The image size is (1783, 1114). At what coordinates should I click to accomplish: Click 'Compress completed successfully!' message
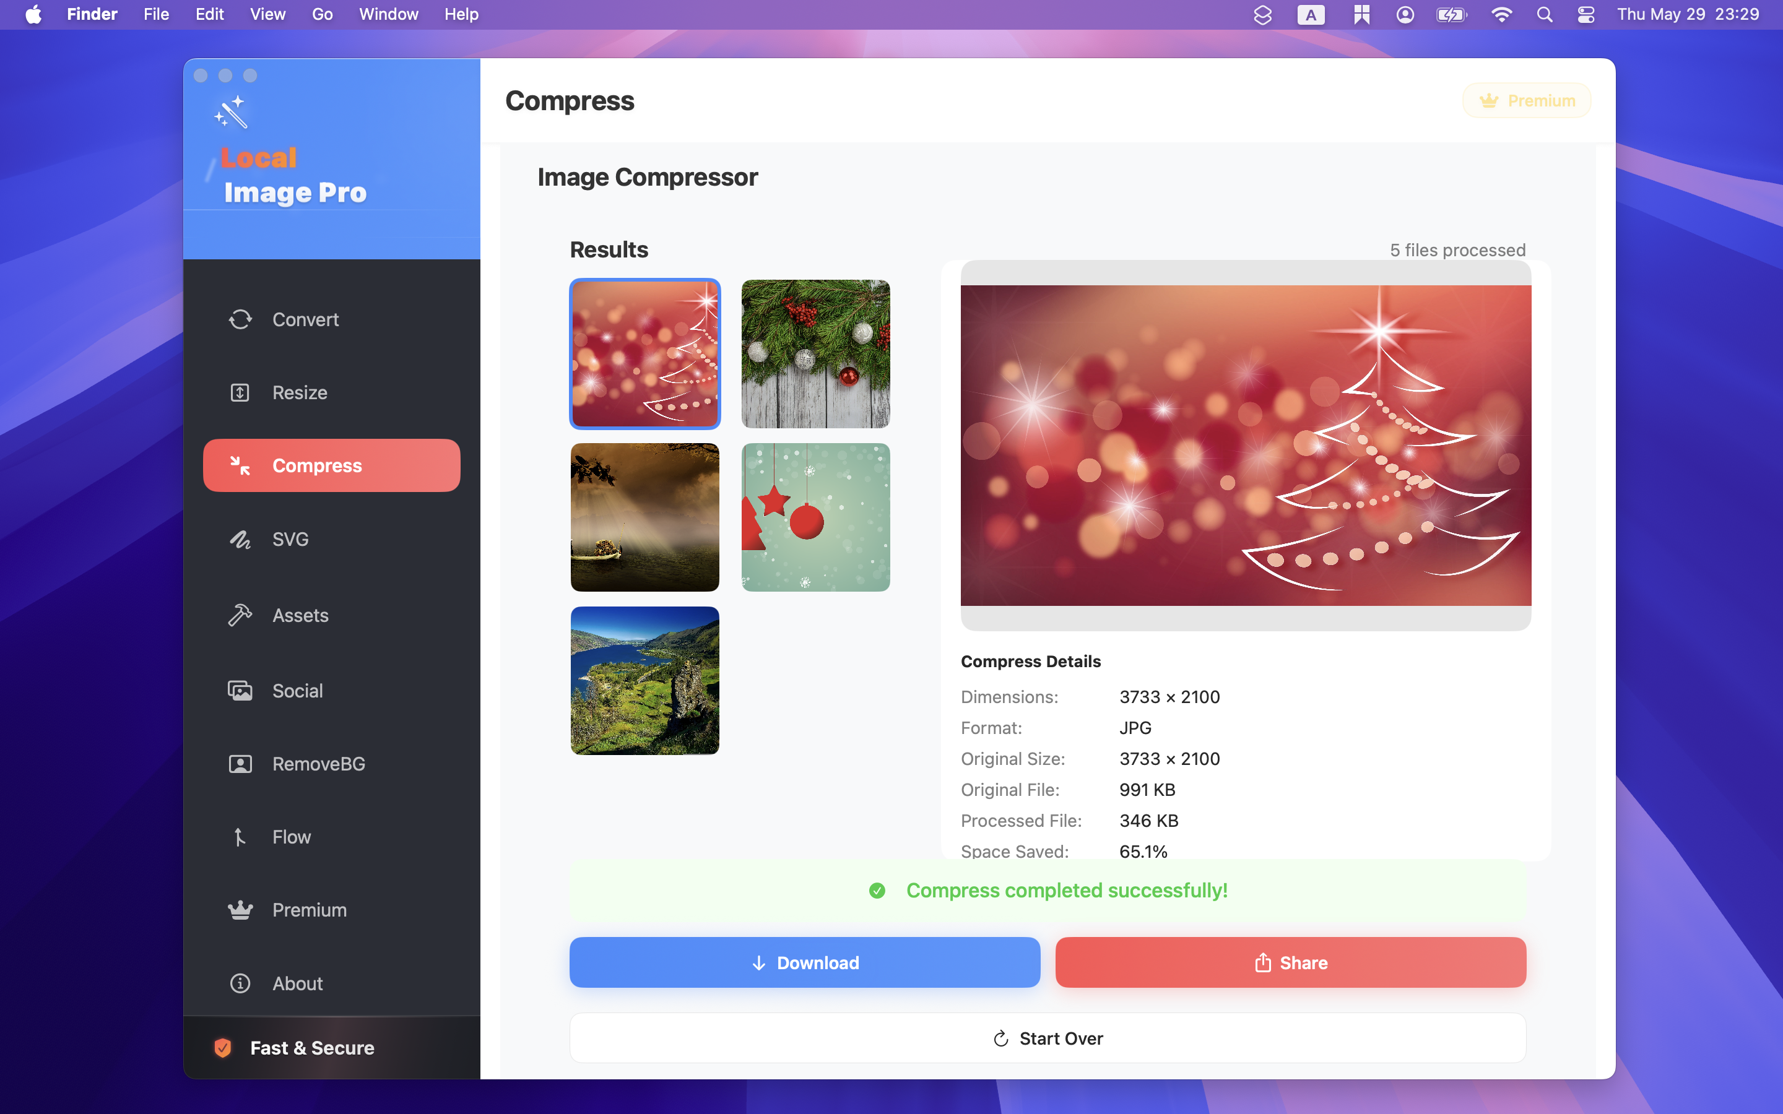click(1067, 891)
